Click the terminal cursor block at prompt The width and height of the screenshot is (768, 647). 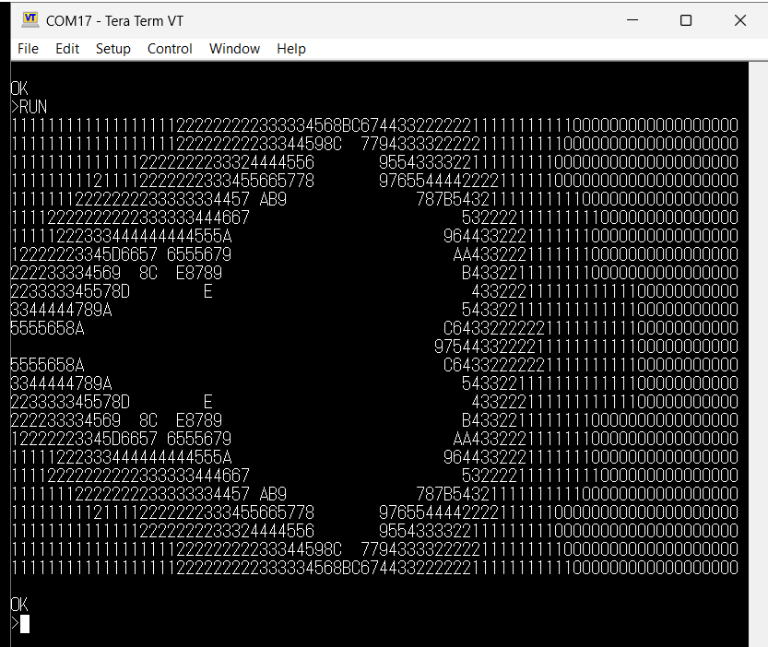[x=25, y=623]
